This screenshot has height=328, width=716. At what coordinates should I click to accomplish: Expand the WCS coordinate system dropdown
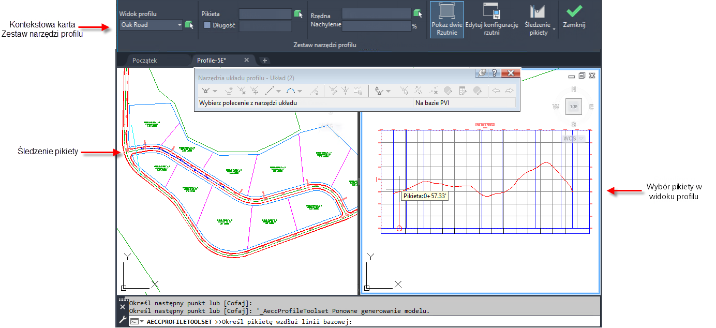(x=581, y=139)
